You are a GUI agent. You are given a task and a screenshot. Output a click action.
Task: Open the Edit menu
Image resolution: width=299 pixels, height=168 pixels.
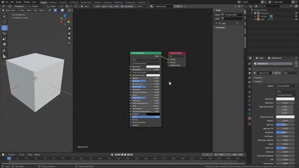[12, 2]
